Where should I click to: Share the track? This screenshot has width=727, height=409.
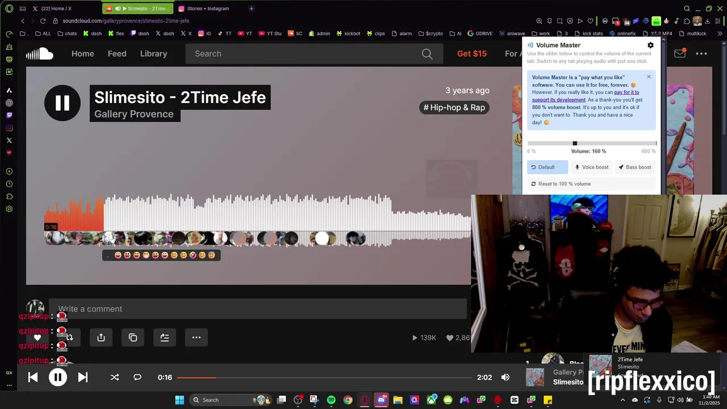tap(101, 337)
